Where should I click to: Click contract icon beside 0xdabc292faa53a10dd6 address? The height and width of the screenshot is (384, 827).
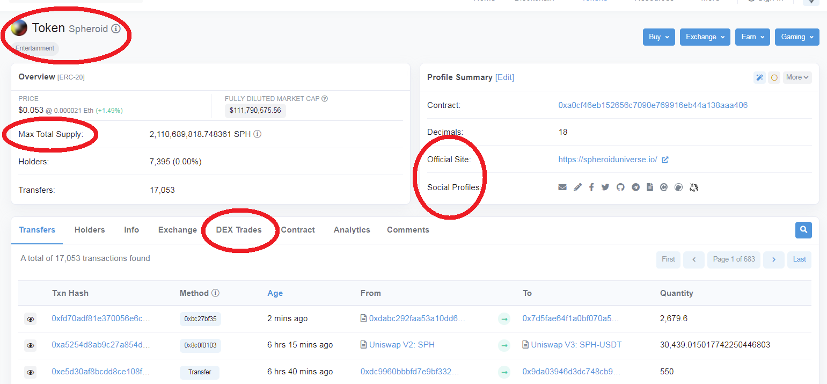click(364, 318)
